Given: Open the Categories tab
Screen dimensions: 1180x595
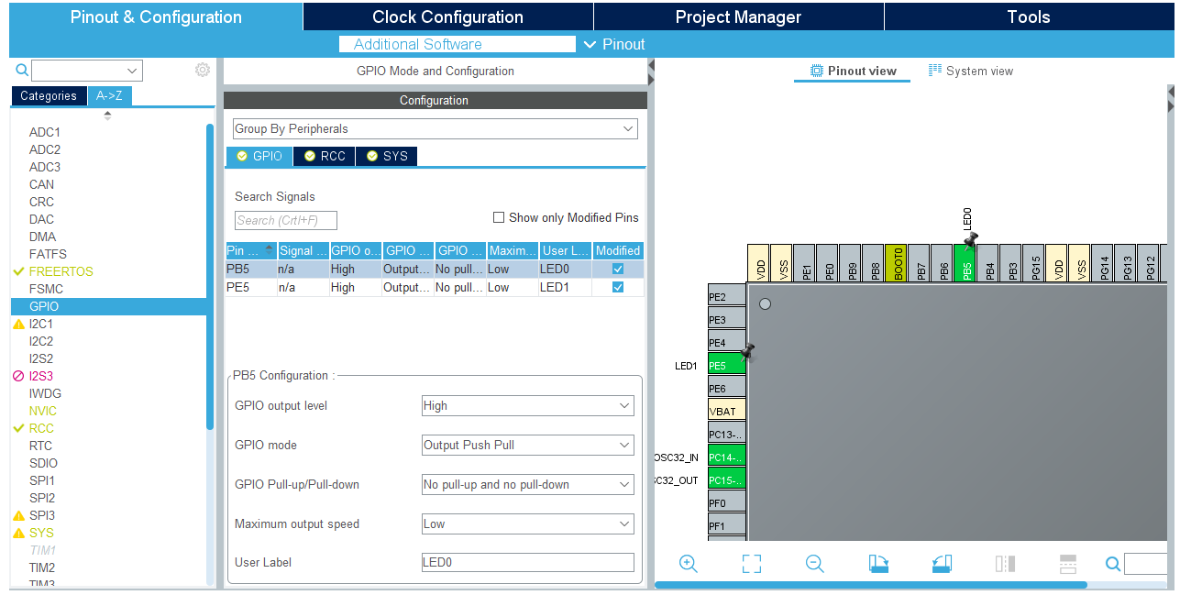Looking at the screenshot, I should tap(49, 95).
